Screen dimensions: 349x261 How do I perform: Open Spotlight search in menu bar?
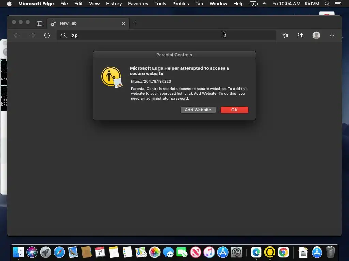327,4
